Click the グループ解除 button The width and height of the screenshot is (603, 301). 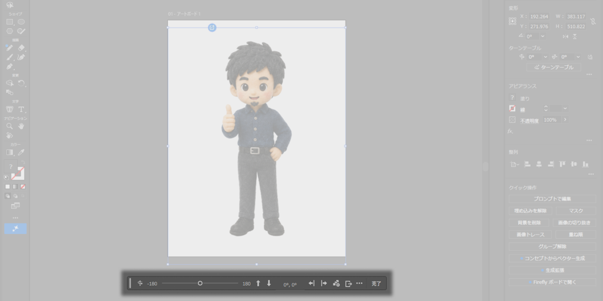pos(552,246)
